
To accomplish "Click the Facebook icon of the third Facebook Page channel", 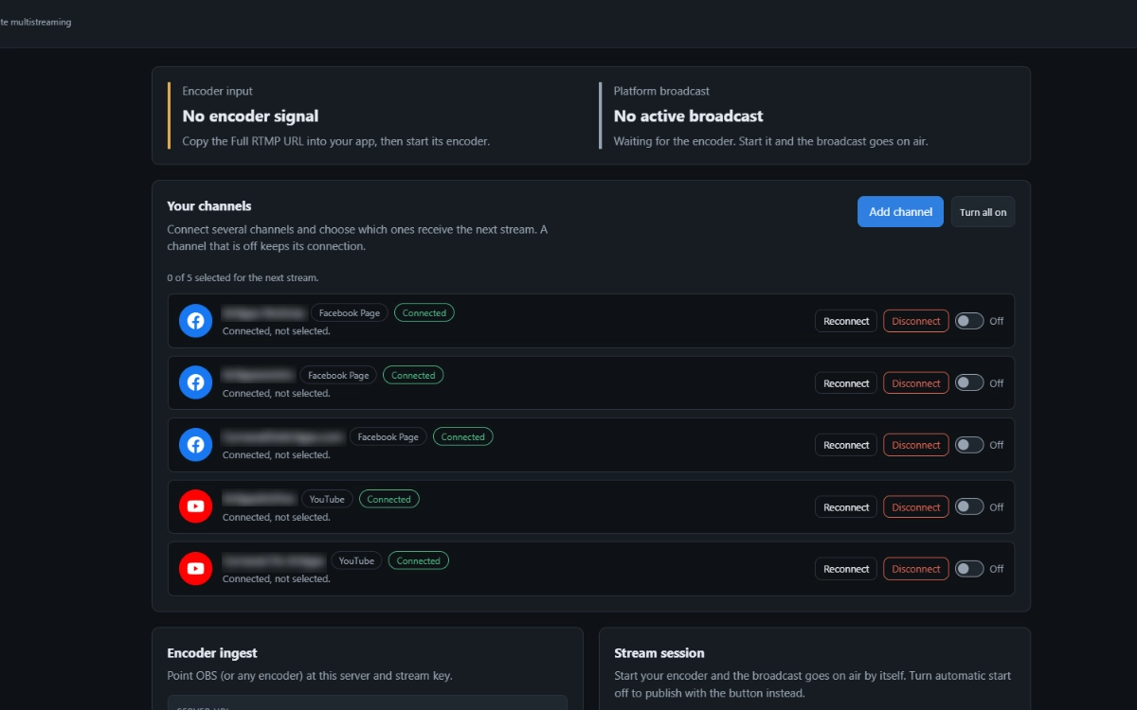I will tap(195, 445).
